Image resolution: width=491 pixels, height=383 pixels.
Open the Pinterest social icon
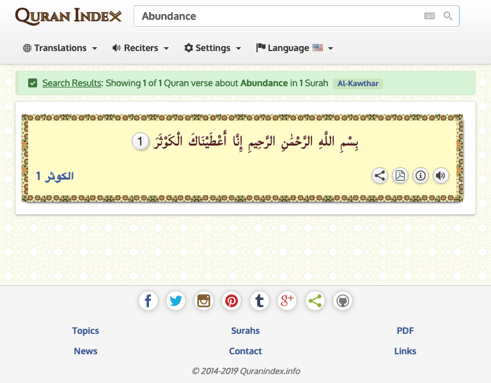[x=231, y=301]
